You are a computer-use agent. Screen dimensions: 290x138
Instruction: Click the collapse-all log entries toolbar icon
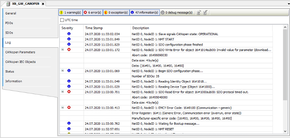click(x=205, y=13)
